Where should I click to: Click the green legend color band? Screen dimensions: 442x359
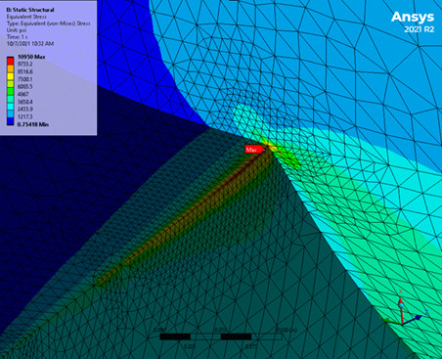pos(11,91)
